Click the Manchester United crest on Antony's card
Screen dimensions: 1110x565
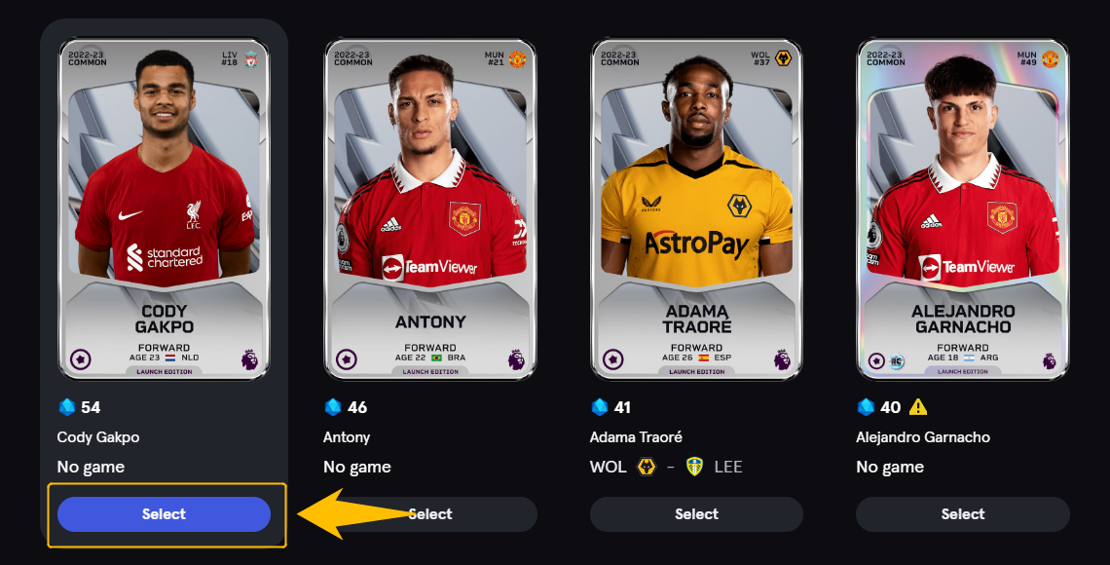point(517,58)
